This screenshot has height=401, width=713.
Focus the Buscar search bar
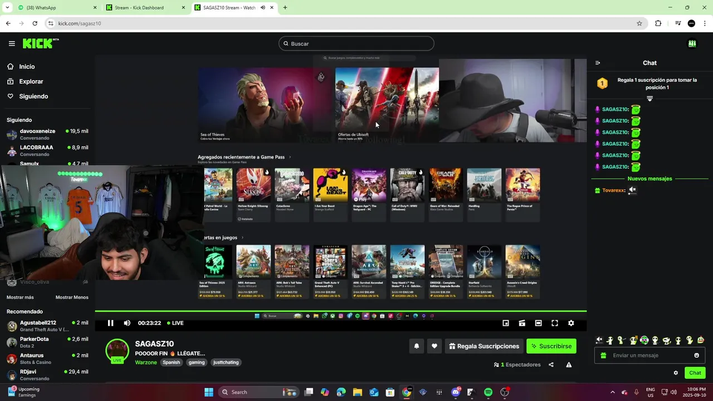[356, 43]
